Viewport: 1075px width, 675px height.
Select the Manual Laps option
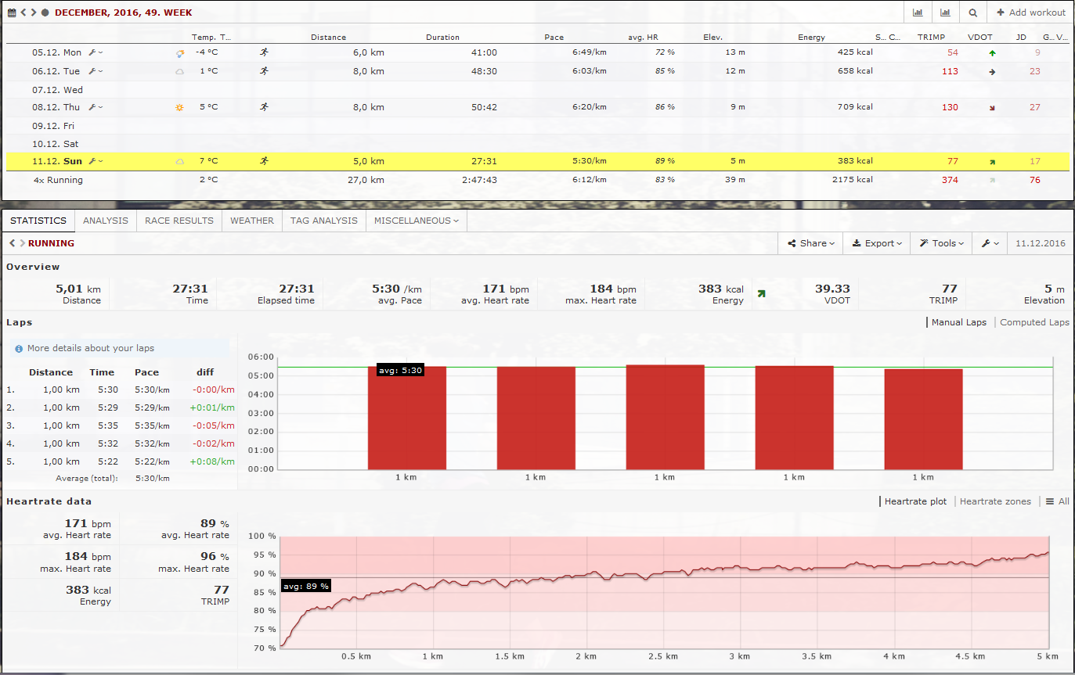[958, 322]
